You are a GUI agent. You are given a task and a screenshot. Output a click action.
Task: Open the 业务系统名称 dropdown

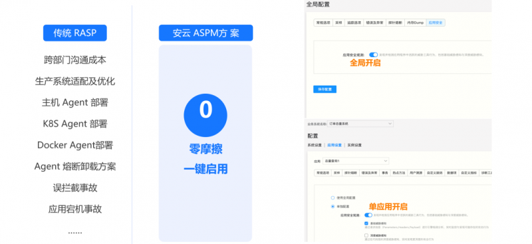360,124
